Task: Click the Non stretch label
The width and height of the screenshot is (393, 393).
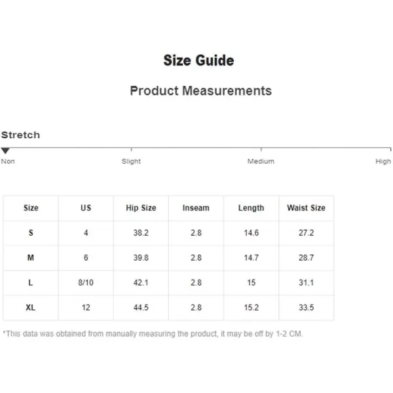Action: click(x=8, y=161)
